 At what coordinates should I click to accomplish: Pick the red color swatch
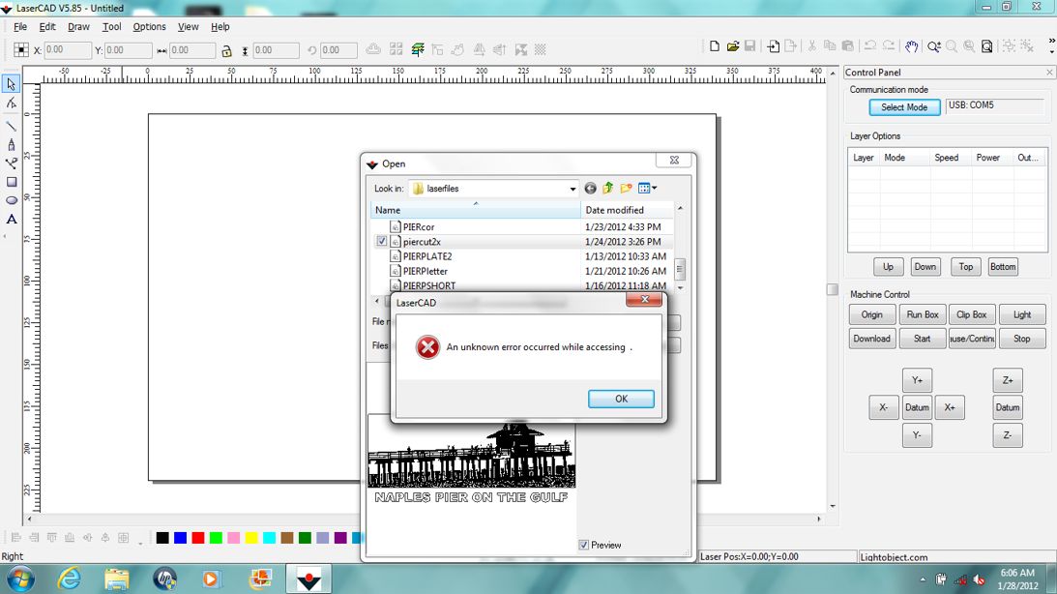pos(197,538)
